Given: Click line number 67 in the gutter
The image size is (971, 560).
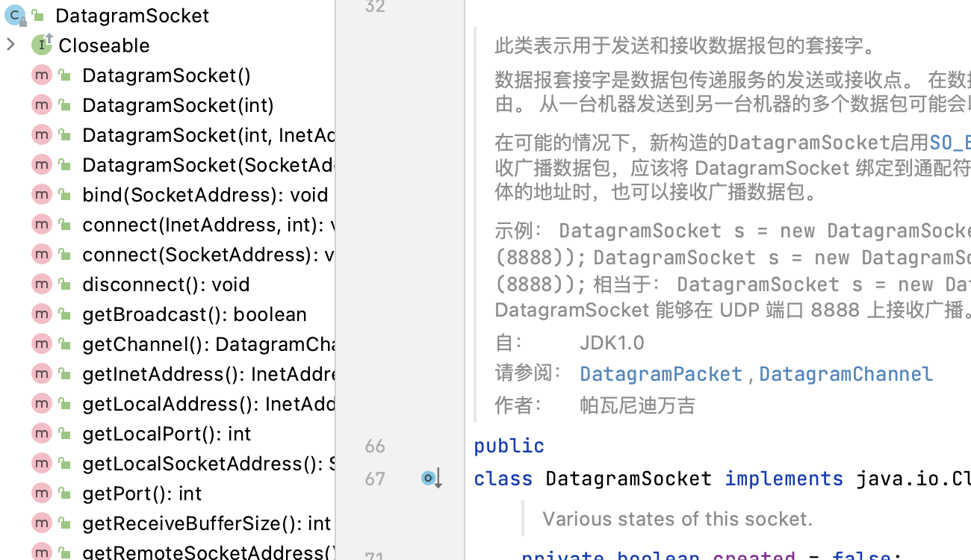Looking at the screenshot, I should click(x=375, y=479).
